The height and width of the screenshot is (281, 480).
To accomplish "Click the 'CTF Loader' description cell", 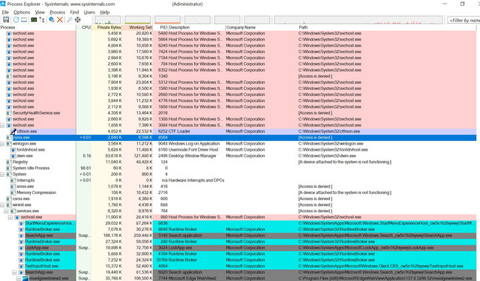I will [179, 131].
